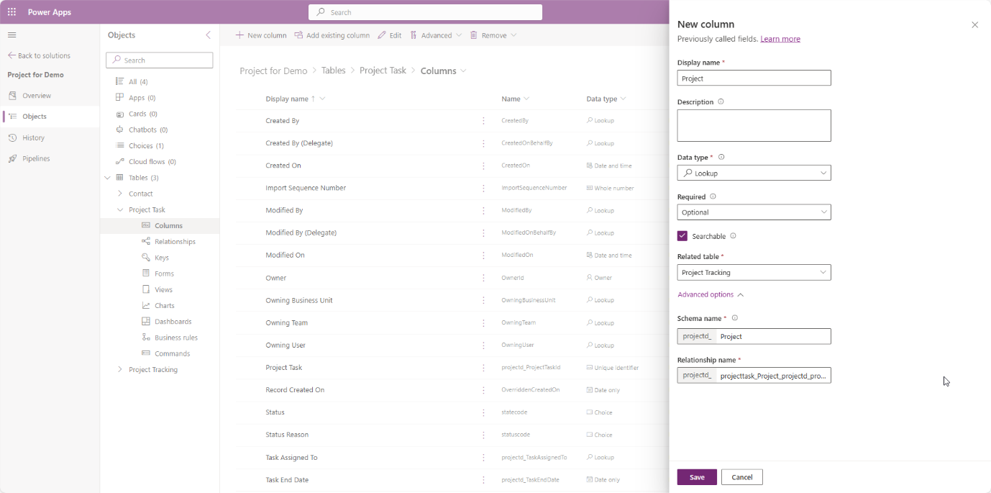Open more options for Project Task row

[x=483, y=367]
